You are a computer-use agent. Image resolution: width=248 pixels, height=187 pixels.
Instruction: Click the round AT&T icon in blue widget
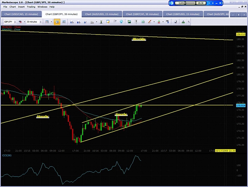[x=171, y=3]
